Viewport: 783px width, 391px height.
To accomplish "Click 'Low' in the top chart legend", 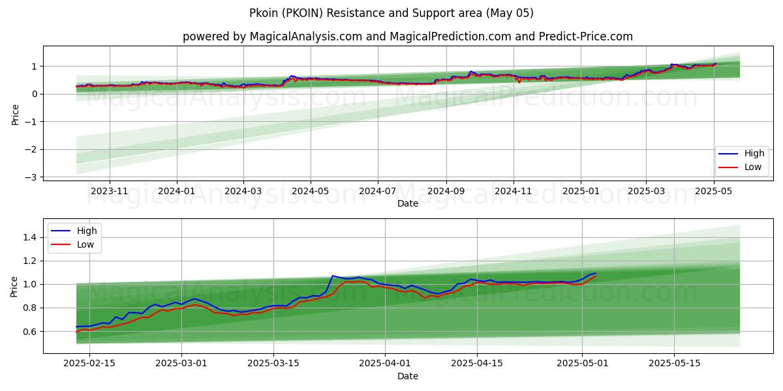I will [x=753, y=167].
